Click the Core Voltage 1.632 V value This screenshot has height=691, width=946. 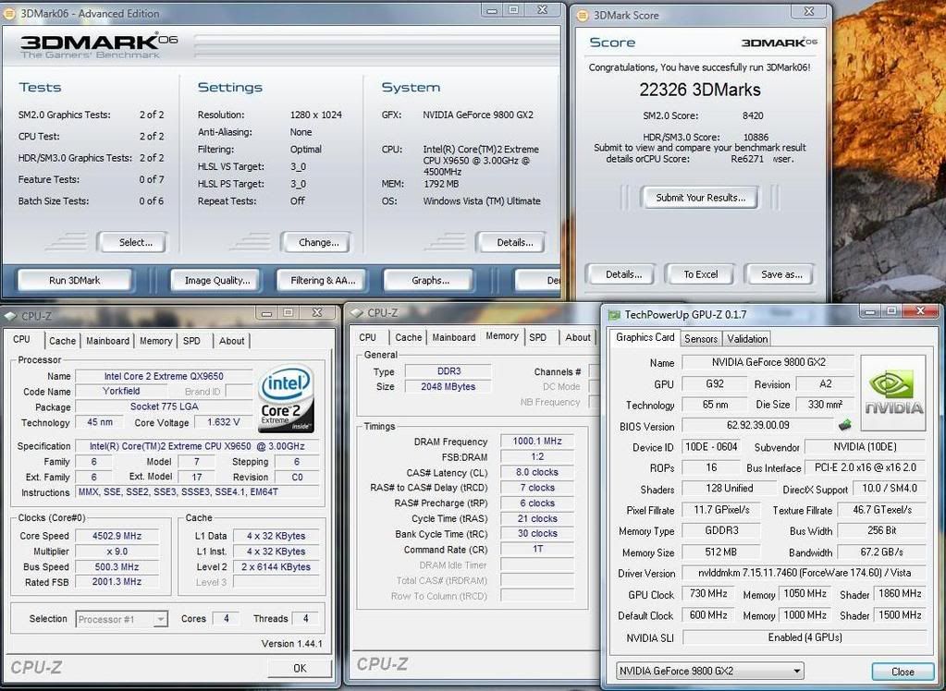point(223,422)
